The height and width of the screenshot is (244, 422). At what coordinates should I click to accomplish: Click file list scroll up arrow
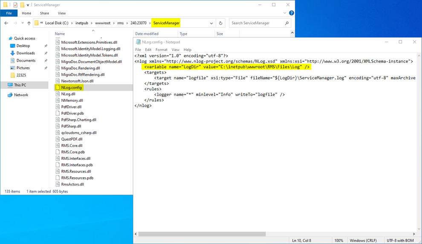(x=292, y=33)
